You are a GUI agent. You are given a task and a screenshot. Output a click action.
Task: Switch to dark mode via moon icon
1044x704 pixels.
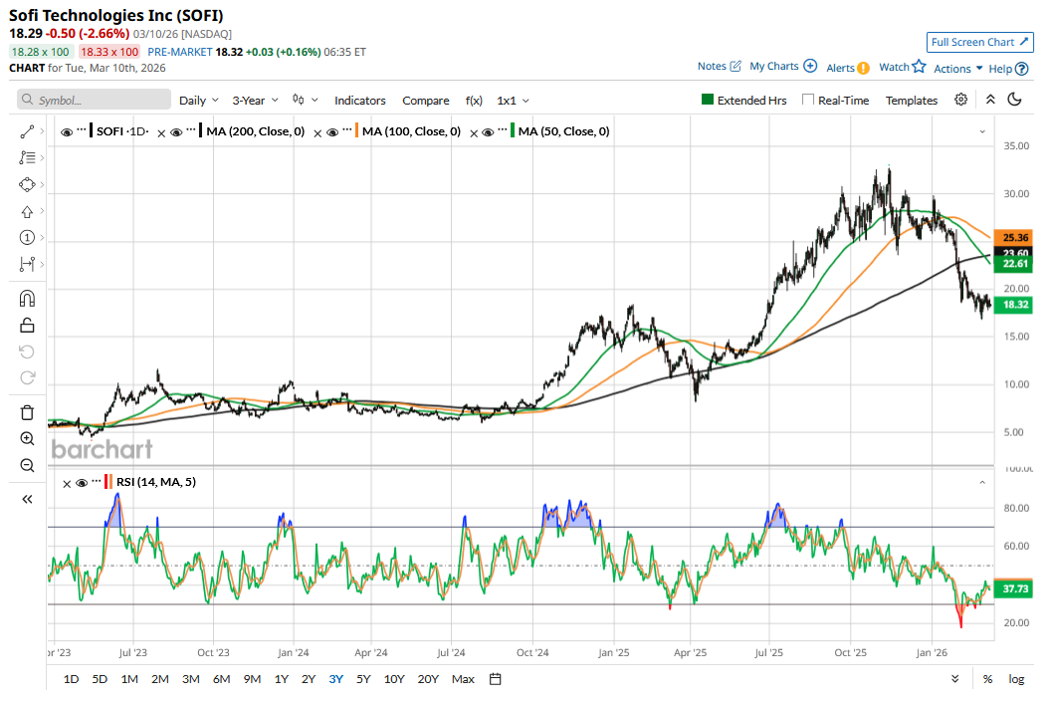[1015, 100]
